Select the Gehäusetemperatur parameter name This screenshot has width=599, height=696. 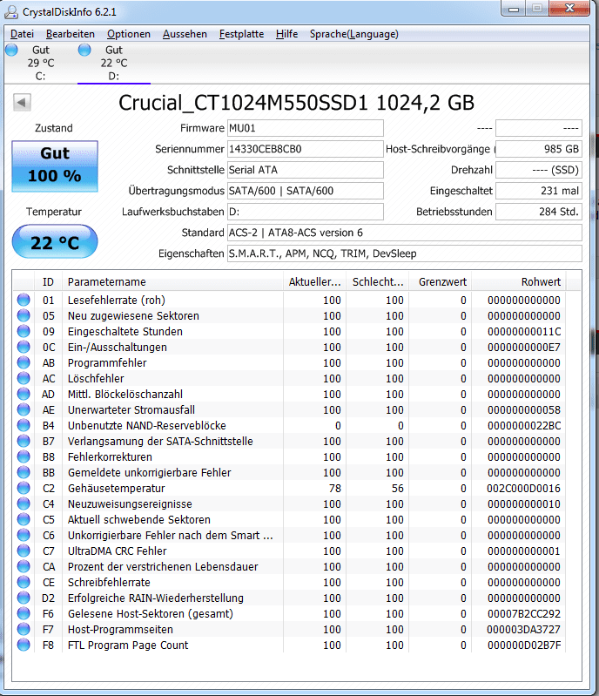pyautogui.click(x=117, y=489)
